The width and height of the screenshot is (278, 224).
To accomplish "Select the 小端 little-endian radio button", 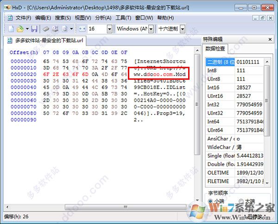I will (210, 201).
